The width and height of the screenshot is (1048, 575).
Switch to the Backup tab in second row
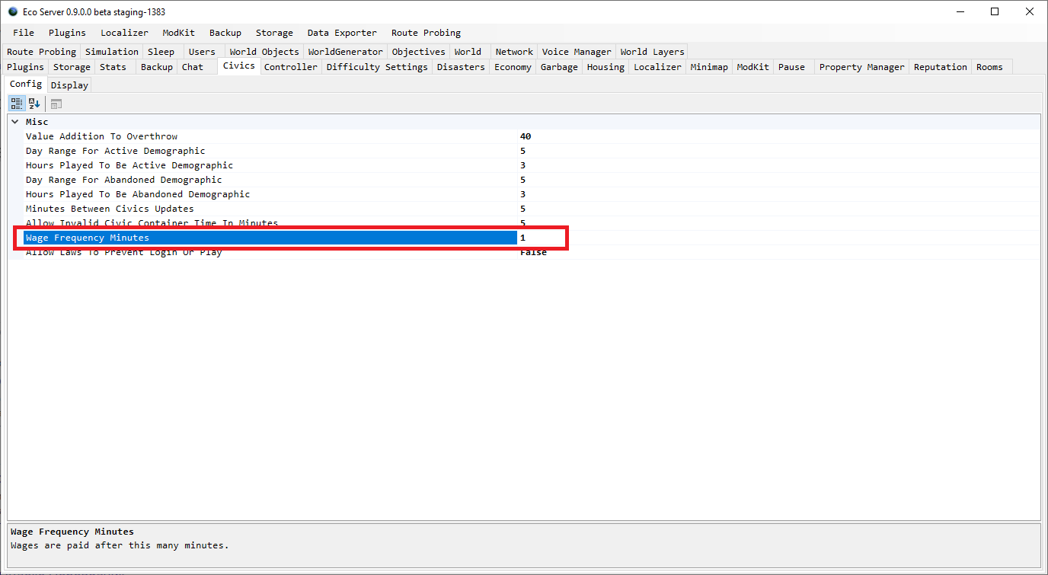click(157, 67)
